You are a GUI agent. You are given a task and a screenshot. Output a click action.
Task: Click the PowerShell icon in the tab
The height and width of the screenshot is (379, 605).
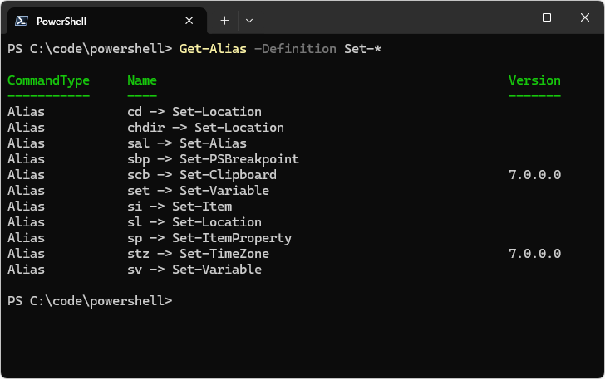click(x=20, y=20)
